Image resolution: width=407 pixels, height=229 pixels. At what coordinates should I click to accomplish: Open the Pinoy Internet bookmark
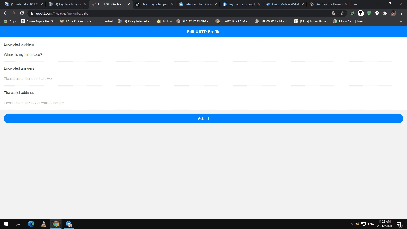[x=134, y=21]
